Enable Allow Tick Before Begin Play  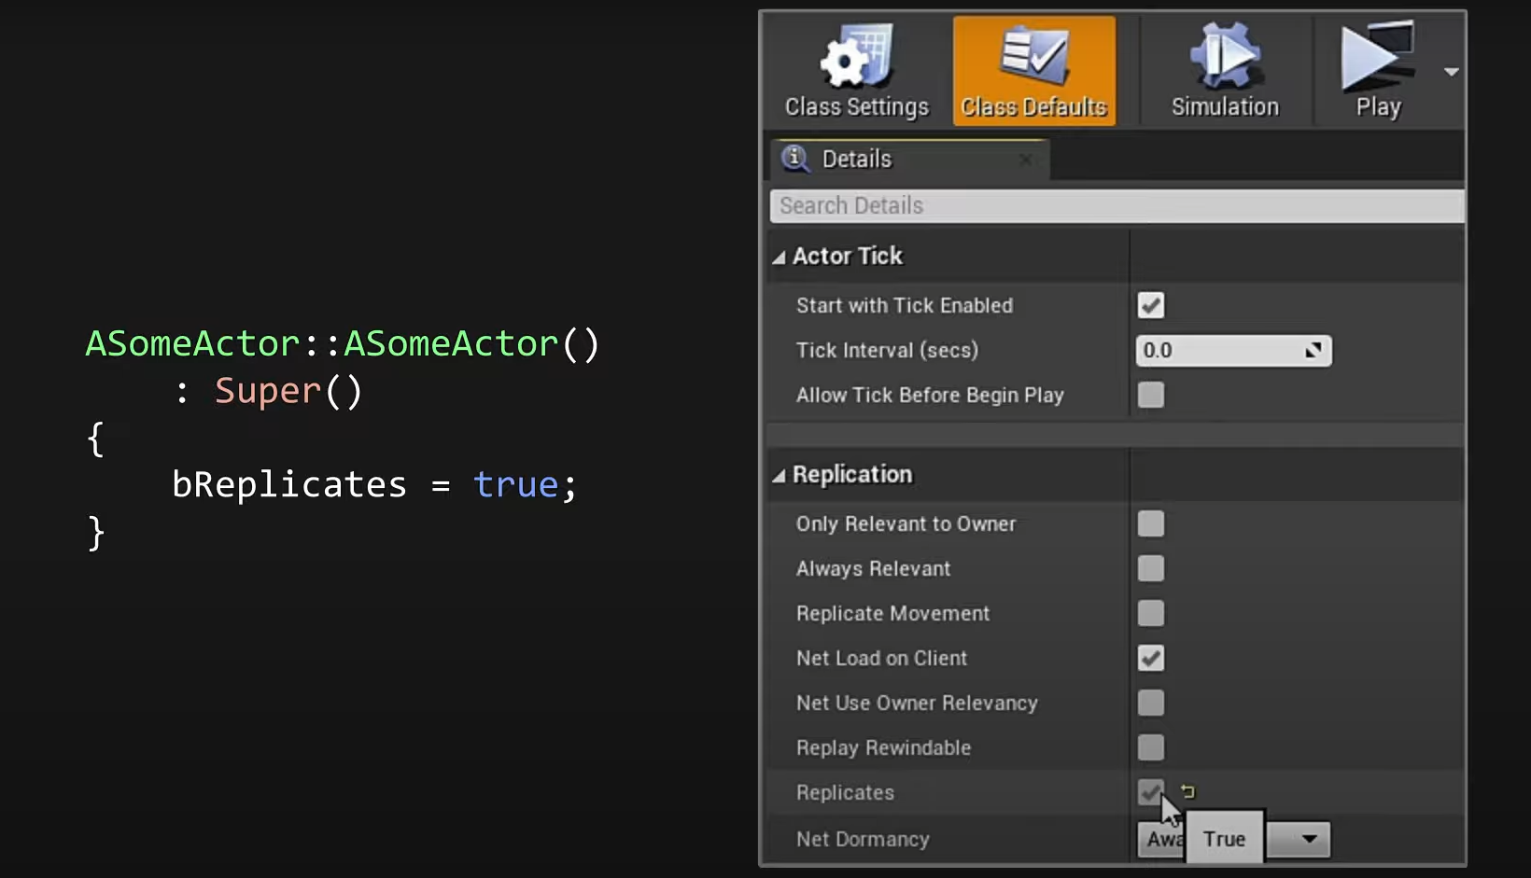point(1150,396)
